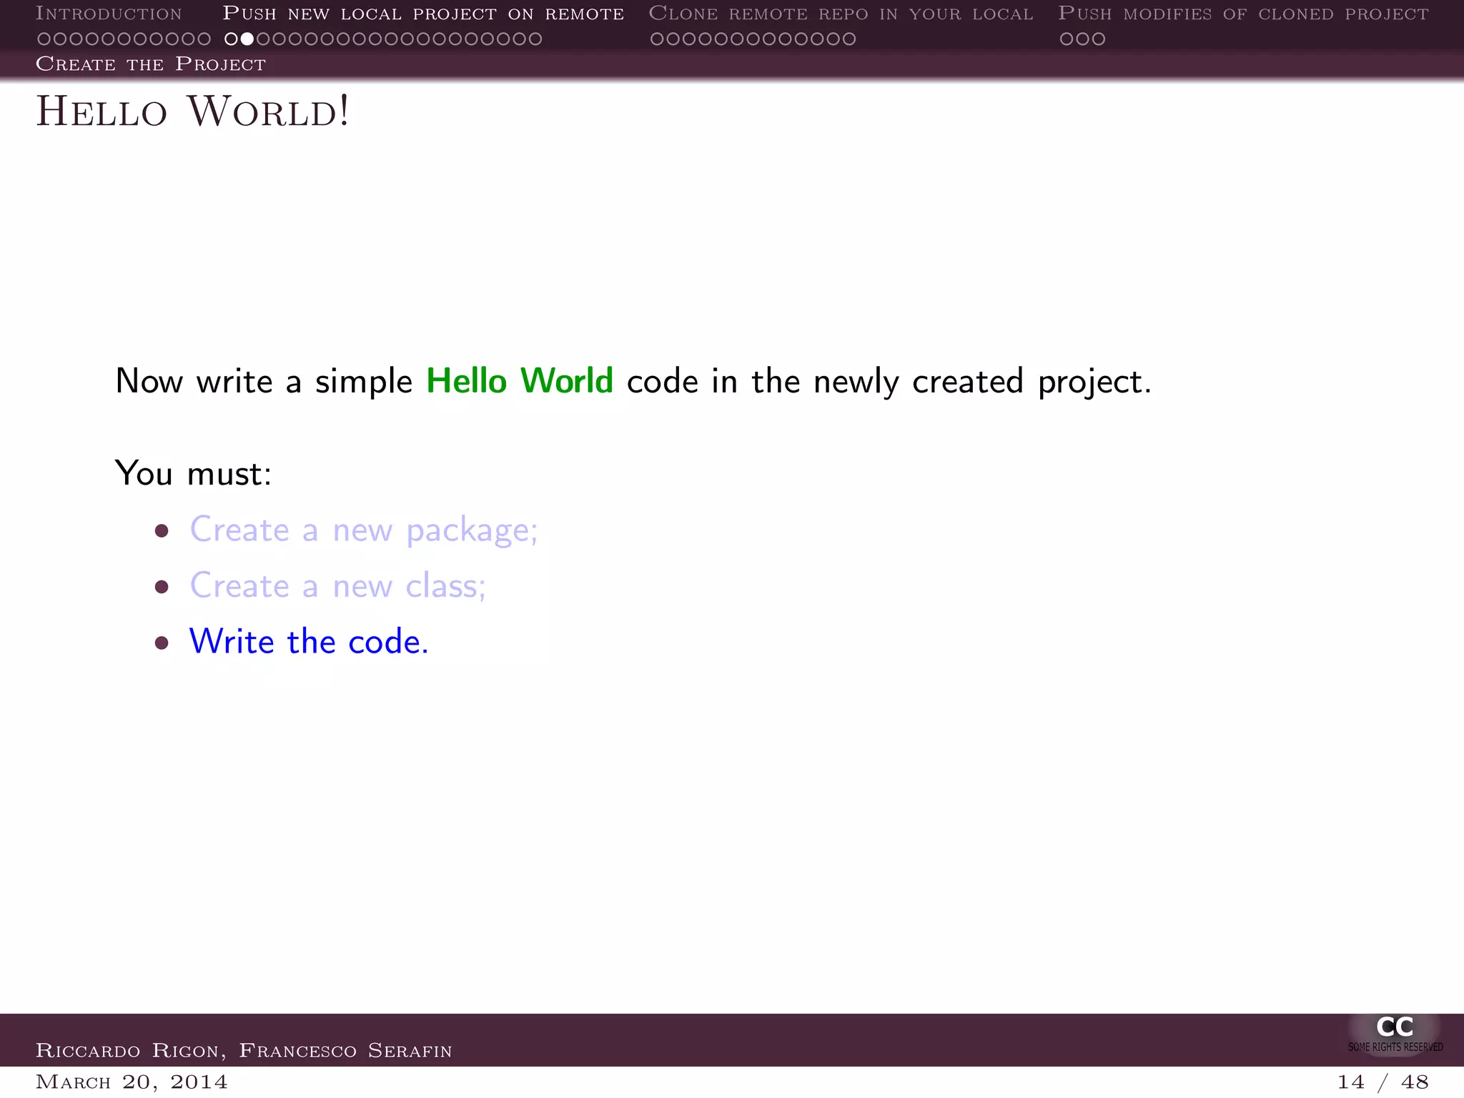1464x1098 pixels.
Task: Click the 'Create a new class;' bullet
Action: click(337, 585)
